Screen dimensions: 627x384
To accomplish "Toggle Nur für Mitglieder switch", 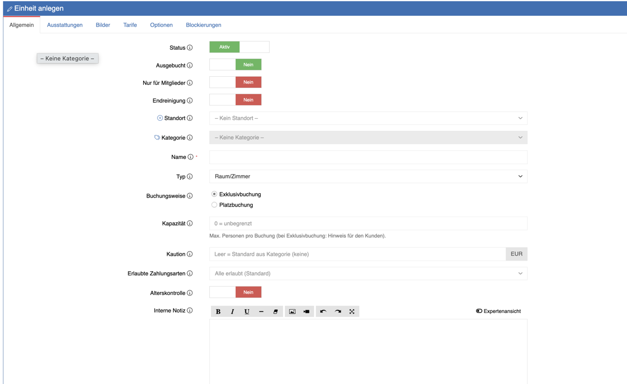I will tap(235, 82).
